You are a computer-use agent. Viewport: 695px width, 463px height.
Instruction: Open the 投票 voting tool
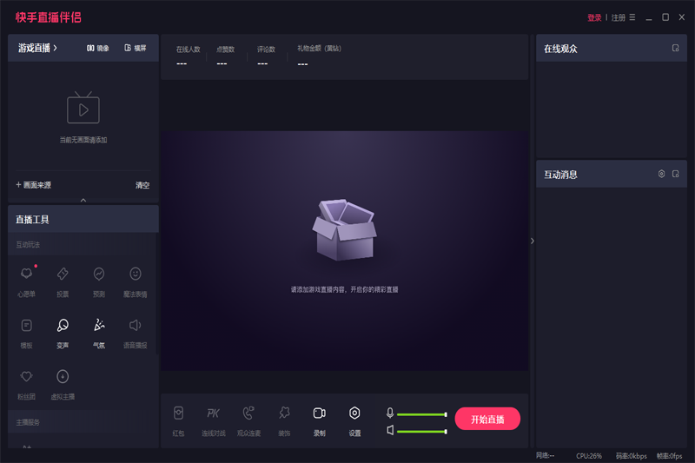(63, 274)
